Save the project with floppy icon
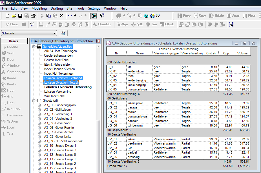The height and width of the screenshot is (173, 261). [20, 15]
